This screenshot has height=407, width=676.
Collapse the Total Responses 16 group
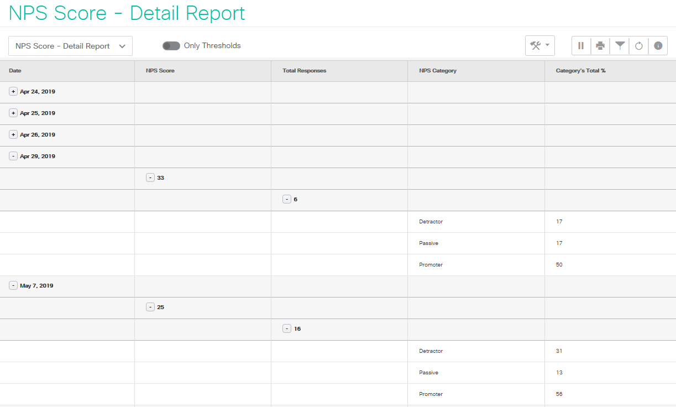click(287, 328)
